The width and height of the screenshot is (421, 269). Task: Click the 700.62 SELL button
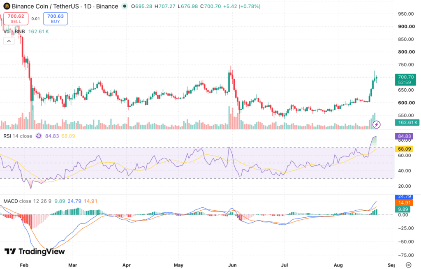[16, 18]
